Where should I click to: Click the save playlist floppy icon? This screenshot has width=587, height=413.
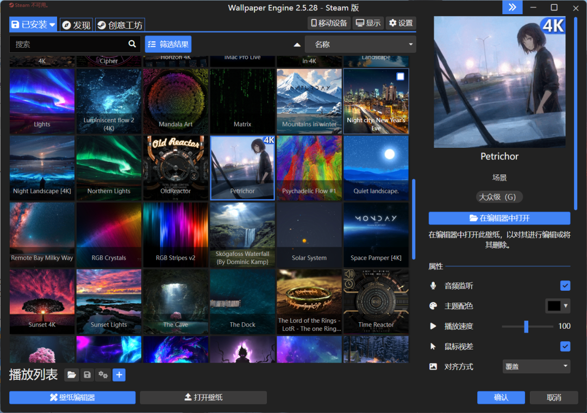click(87, 375)
